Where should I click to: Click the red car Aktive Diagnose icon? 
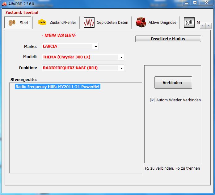141,22
